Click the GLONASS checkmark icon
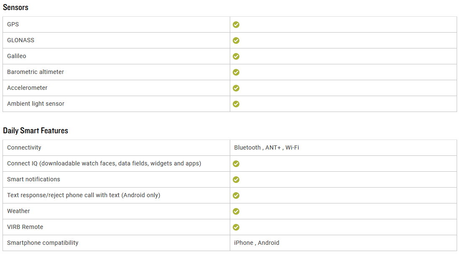 click(236, 41)
